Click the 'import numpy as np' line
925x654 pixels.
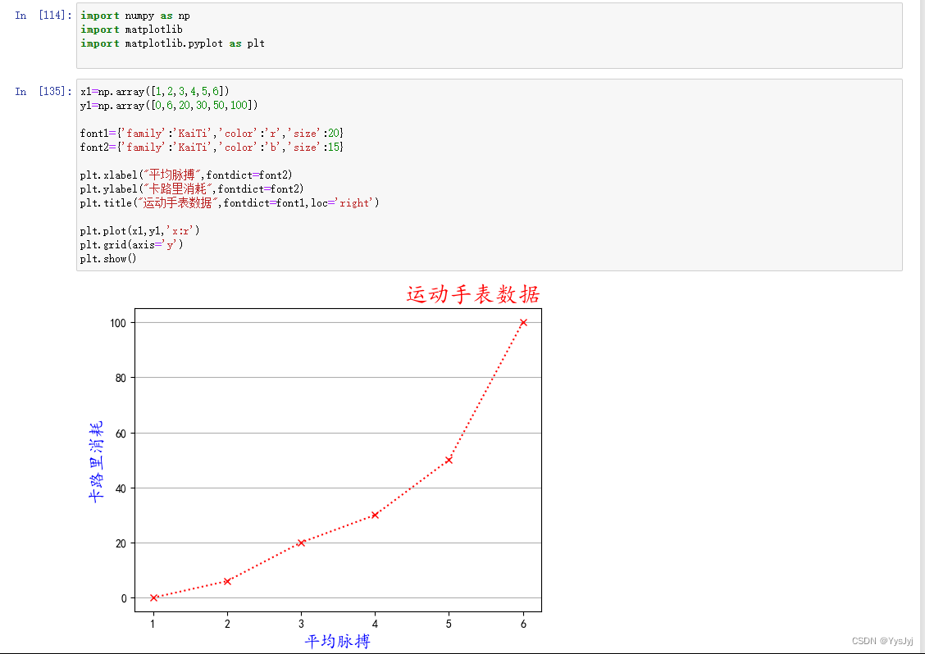(x=135, y=16)
